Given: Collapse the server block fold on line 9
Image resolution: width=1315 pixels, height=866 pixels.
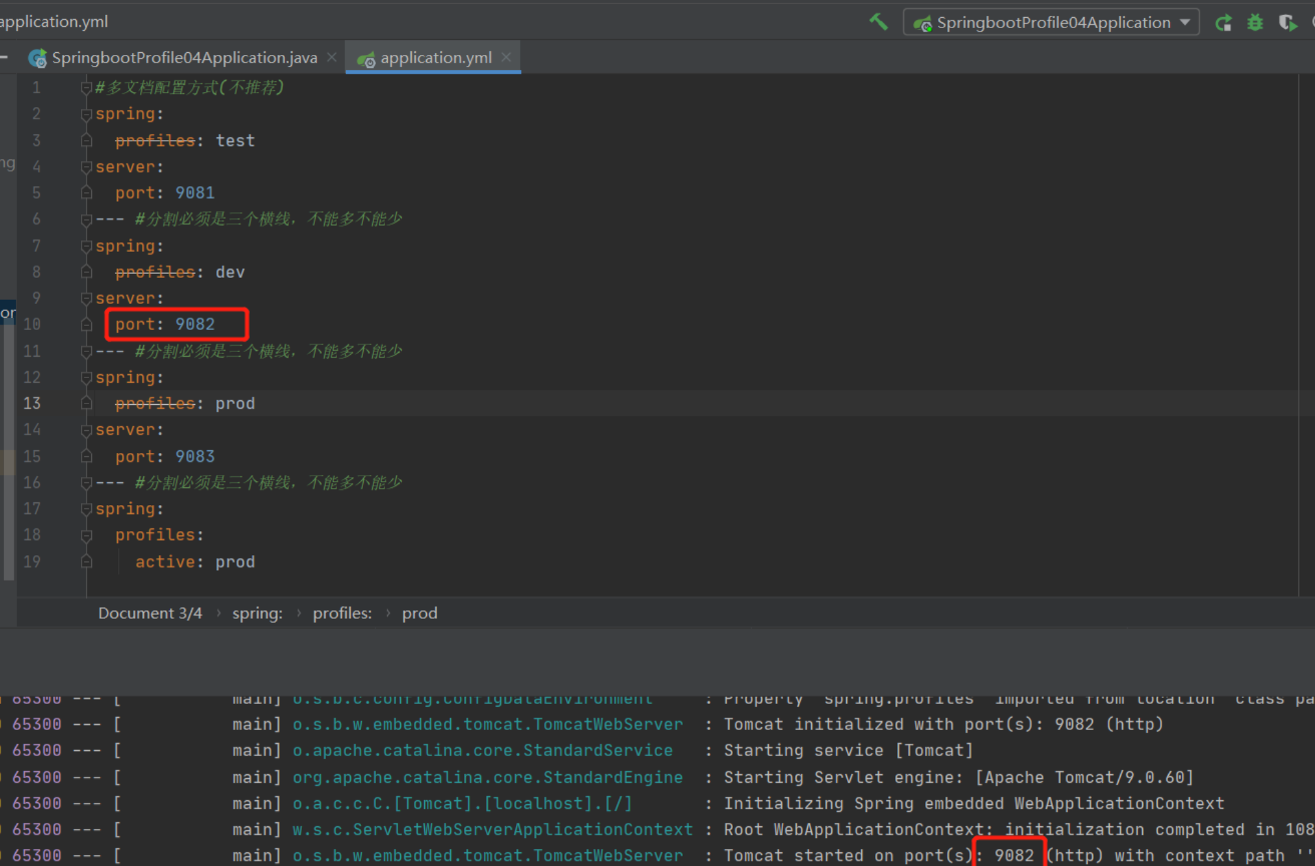Looking at the screenshot, I should 86,299.
